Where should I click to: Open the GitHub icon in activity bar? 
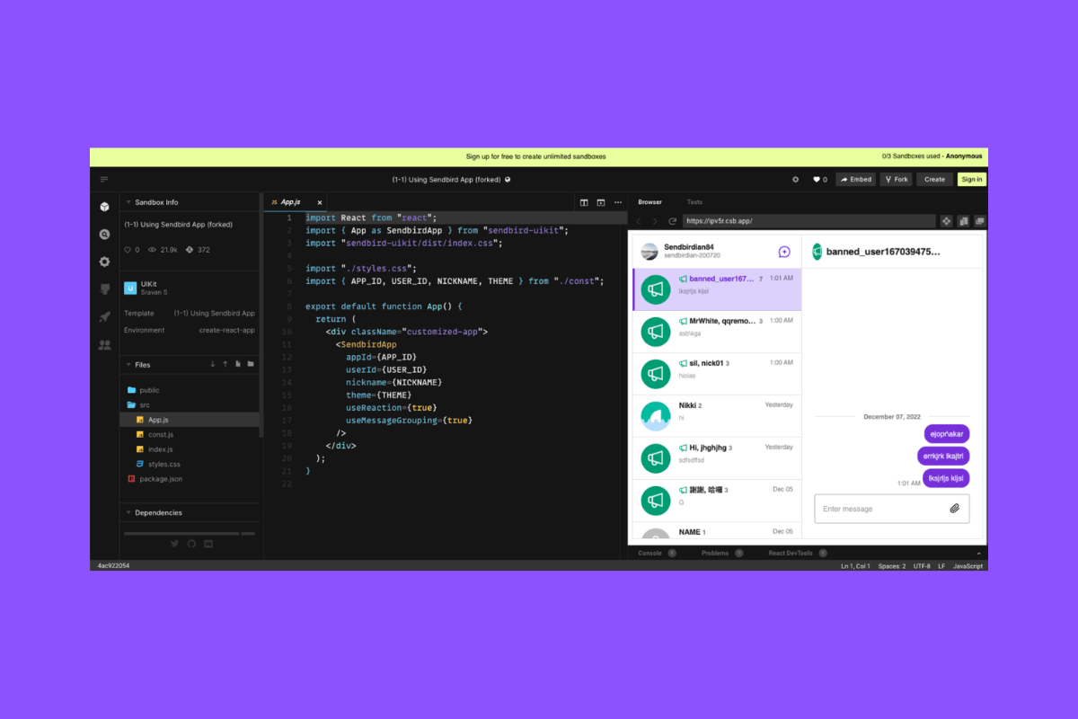[x=105, y=288]
